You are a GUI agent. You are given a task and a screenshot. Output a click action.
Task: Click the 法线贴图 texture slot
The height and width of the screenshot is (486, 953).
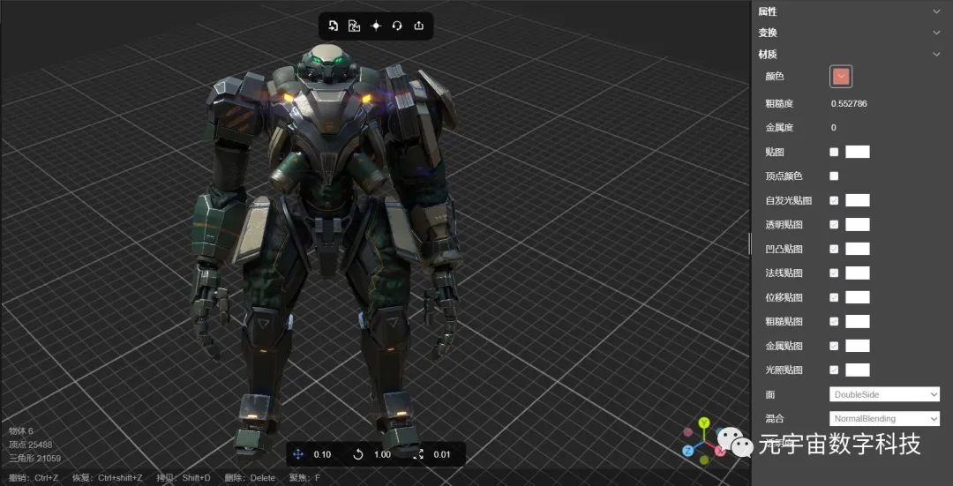(858, 273)
